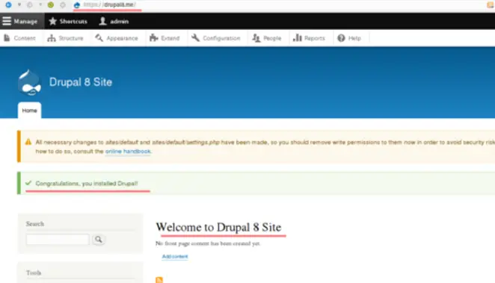The height and width of the screenshot is (283, 495).
Task: Click the Reports bar chart icon
Action: tap(298, 38)
